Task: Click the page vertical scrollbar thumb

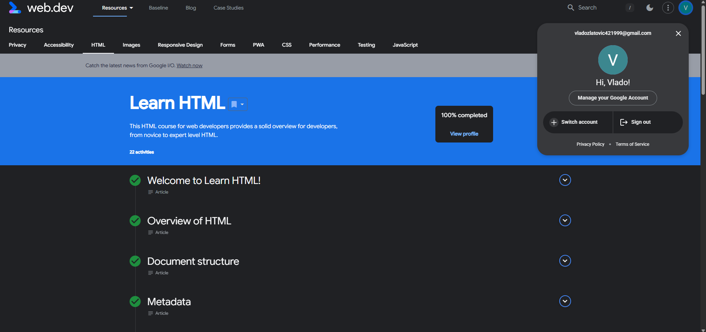Action: pyautogui.click(x=703, y=50)
